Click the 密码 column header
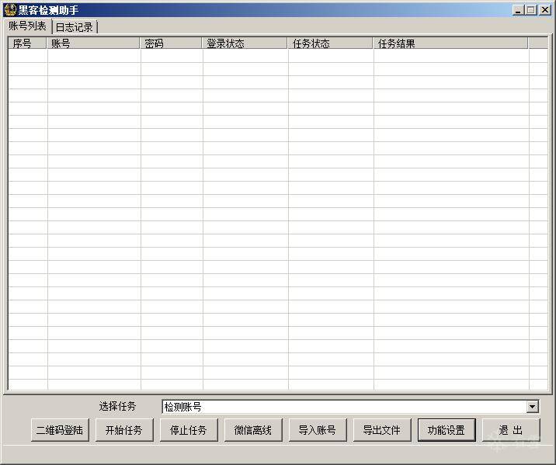 click(171, 43)
